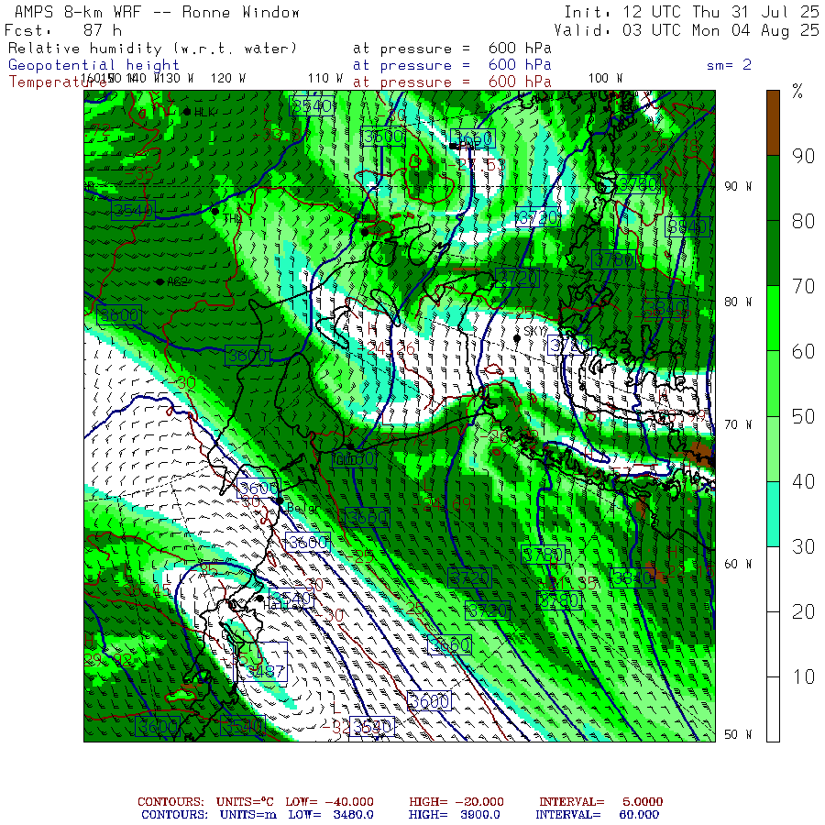Select the '80 N' latitude label

738,302
